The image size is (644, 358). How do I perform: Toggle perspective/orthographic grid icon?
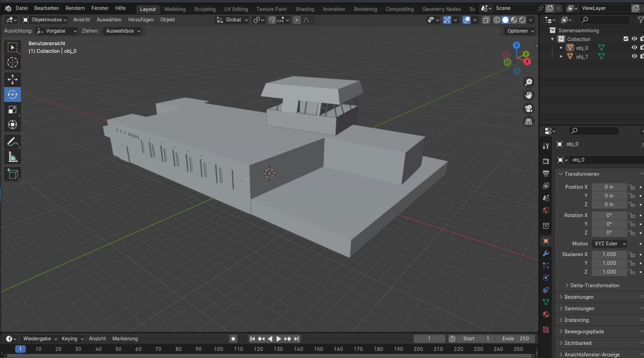point(529,122)
